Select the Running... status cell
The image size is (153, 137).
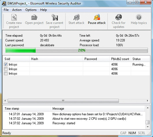coord(139,64)
